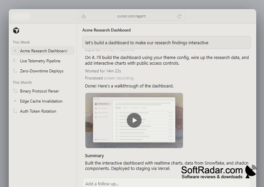
Task: Open the Live Telemetry Pipeline conversation
Action: [42, 61]
